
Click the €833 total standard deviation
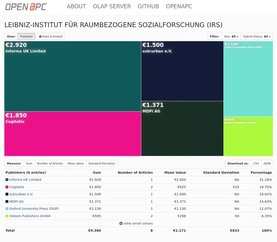point(234,231)
